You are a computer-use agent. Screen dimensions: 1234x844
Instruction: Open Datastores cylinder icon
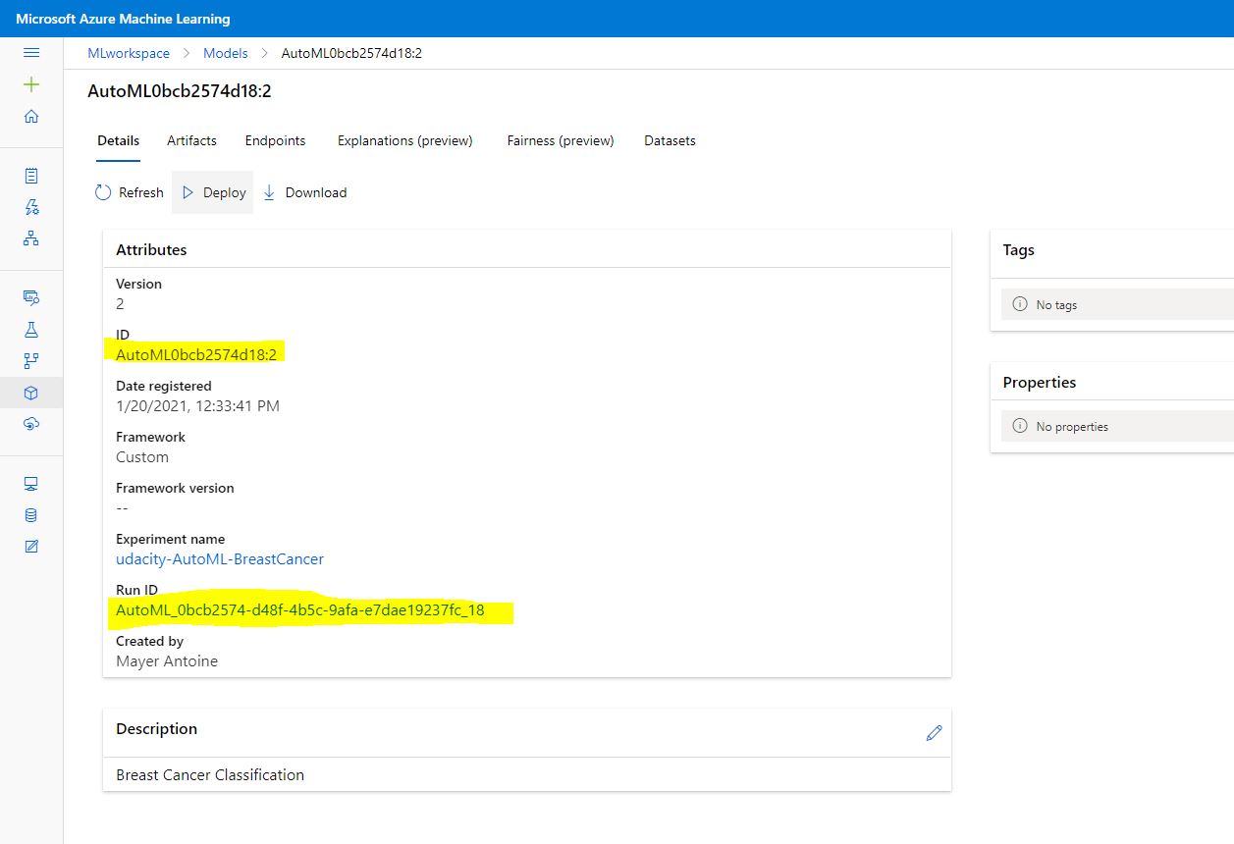pyautogui.click(x=31, y=515)
